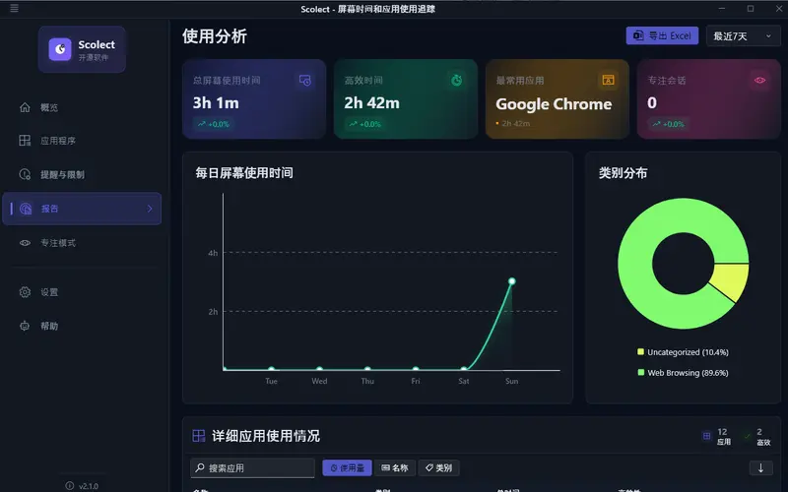Open the 最近7天 time range dropdown
Screen dimensions: 788x492
(743, 36)
